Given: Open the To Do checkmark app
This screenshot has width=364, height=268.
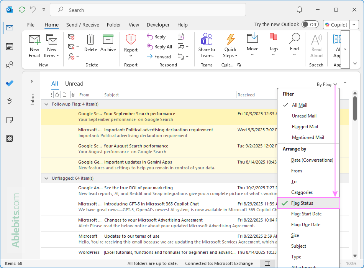Looking at the screenshot, I should [x=10, y=83].
